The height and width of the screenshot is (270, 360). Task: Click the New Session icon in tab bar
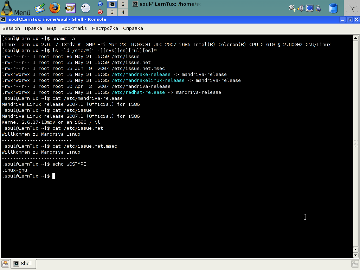coord(5,264)
